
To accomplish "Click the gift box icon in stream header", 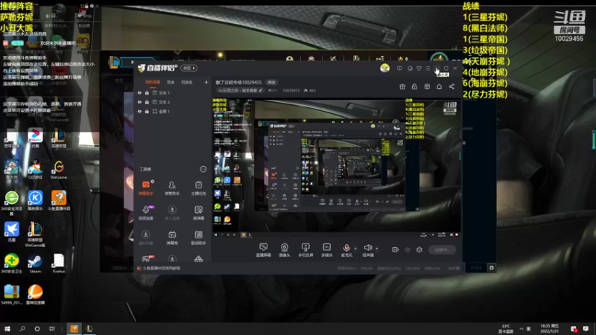I will coord(402,86).
